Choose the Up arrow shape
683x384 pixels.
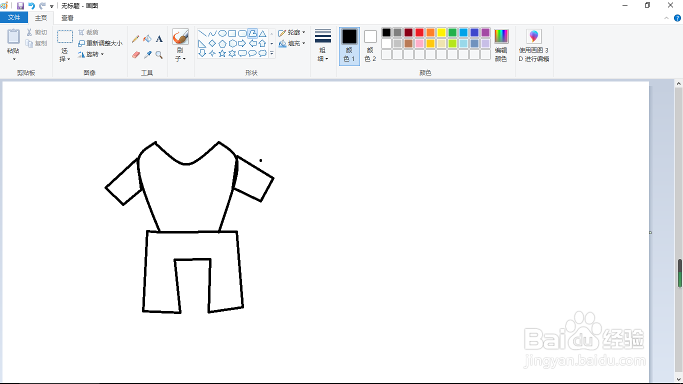click(x=262, y=43)
